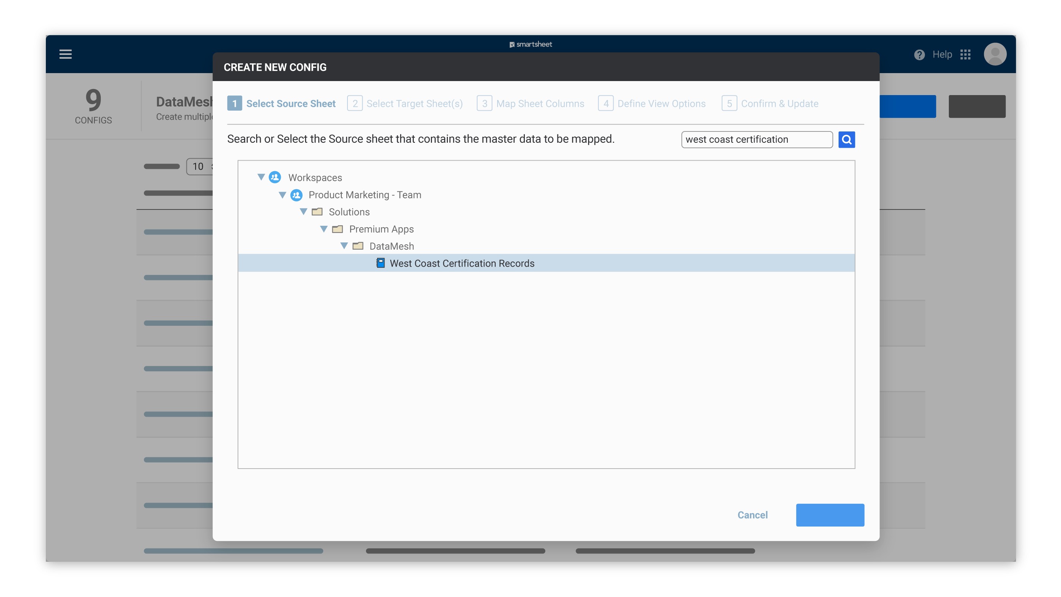This screenshot has height=597, width=1061.
Task: Open the app launcher grid icon
Action: (965, 54)
